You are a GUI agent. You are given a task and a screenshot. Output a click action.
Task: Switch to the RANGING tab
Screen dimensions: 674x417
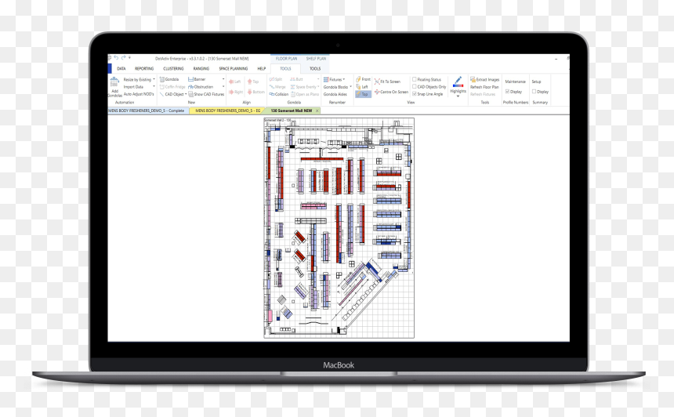click(201, 69)
